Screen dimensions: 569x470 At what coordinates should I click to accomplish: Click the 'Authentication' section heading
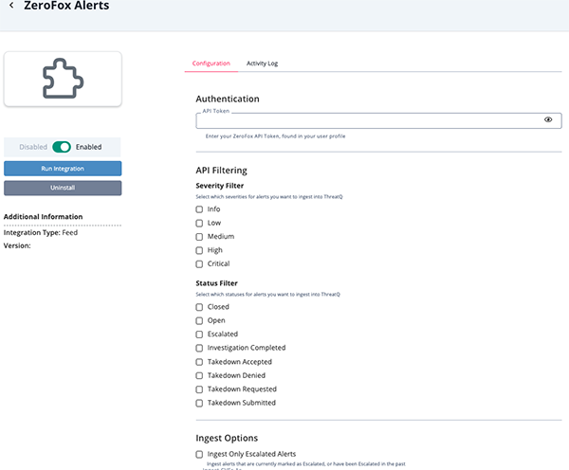(x=228, y=99)
